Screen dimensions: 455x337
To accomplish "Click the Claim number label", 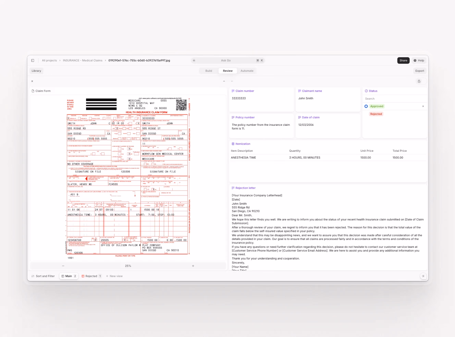I will [245, 91].
